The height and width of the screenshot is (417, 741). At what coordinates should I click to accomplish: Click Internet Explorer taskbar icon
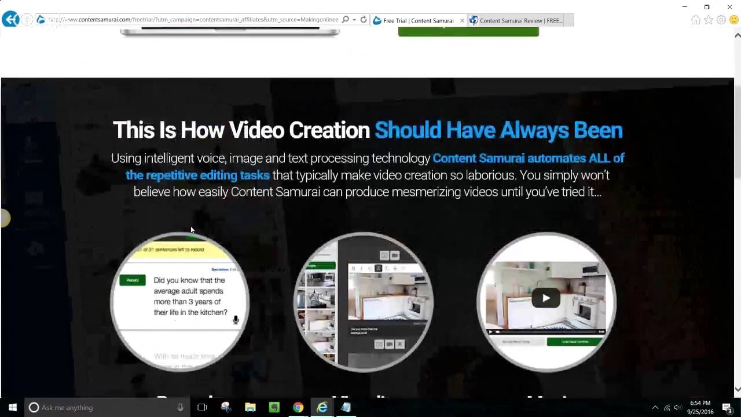[322, 408]
